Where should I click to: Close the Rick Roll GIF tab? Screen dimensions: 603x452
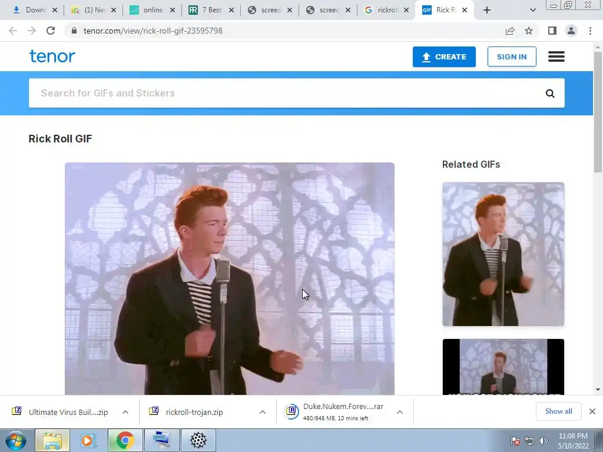click(465, 10)
